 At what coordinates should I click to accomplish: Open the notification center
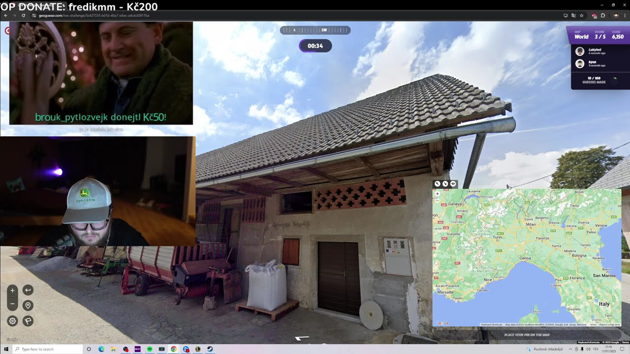pos(622,349)
